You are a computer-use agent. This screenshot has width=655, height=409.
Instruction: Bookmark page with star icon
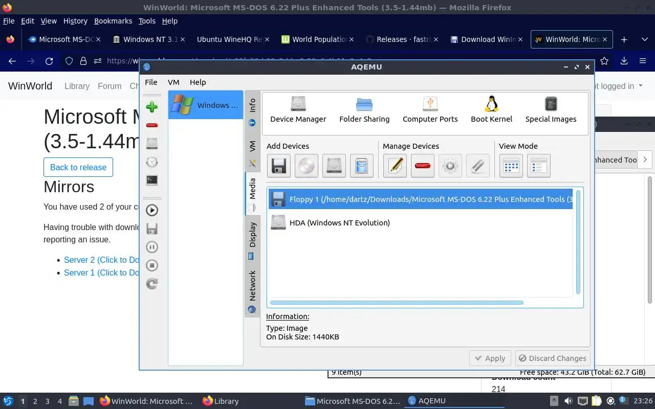click(604, 61)
